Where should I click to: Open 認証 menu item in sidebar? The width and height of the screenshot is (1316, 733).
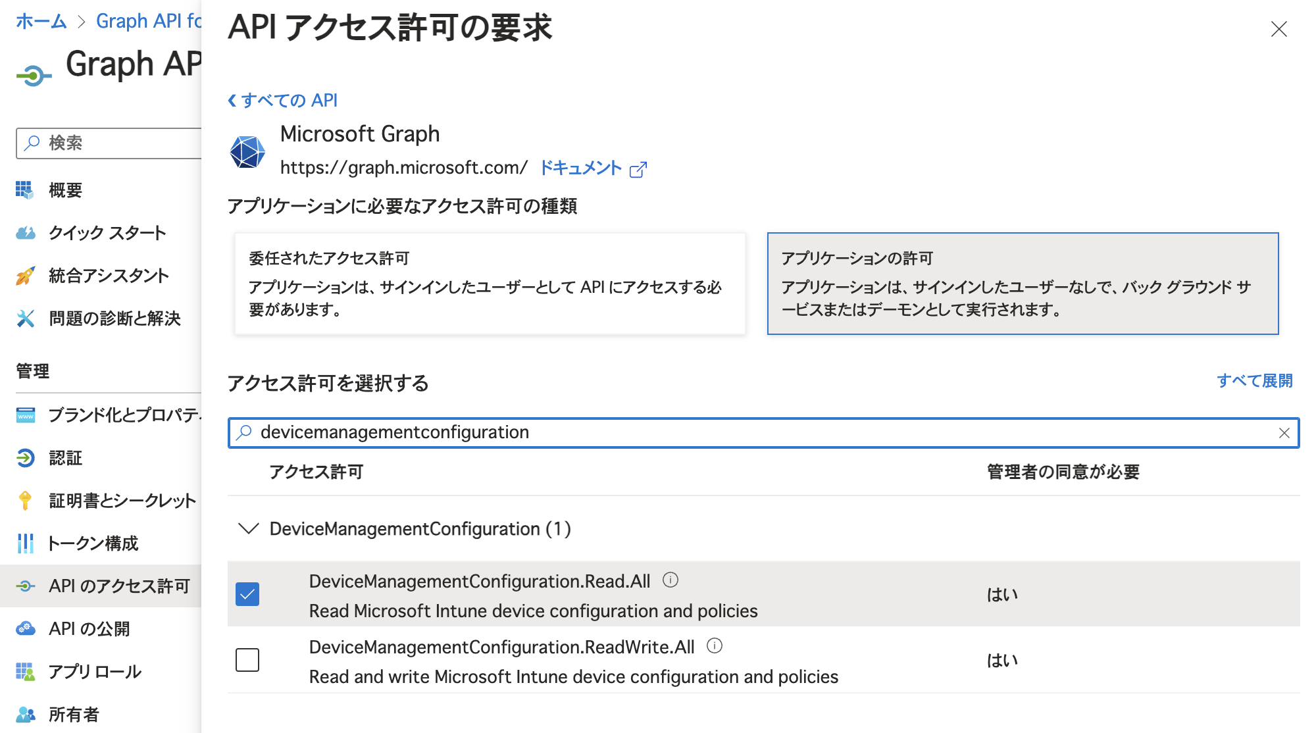coord(65,458)
